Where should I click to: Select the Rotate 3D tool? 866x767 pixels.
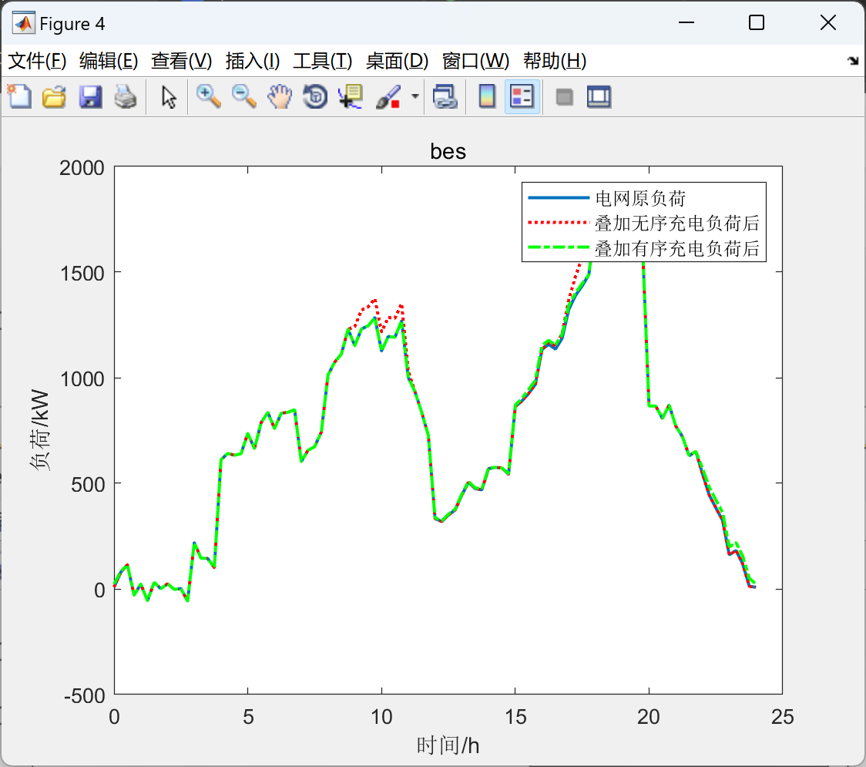pyautogui.click(x=315, y=97)
